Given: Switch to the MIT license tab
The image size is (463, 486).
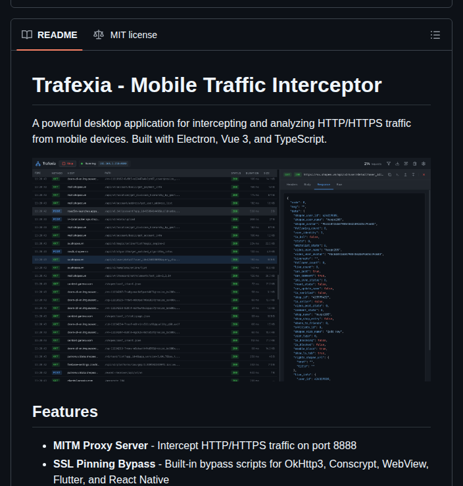Looking at the screenshot, I should point(125,35).
